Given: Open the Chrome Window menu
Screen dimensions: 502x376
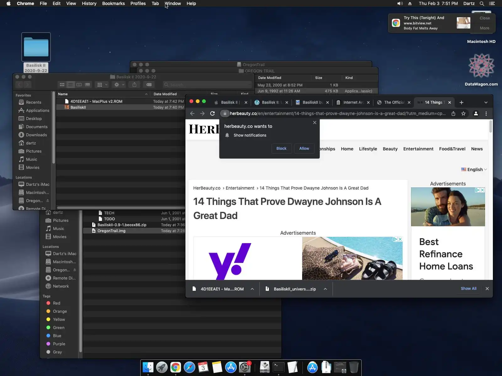Looking at the screenshot, I should coord(173,3).
